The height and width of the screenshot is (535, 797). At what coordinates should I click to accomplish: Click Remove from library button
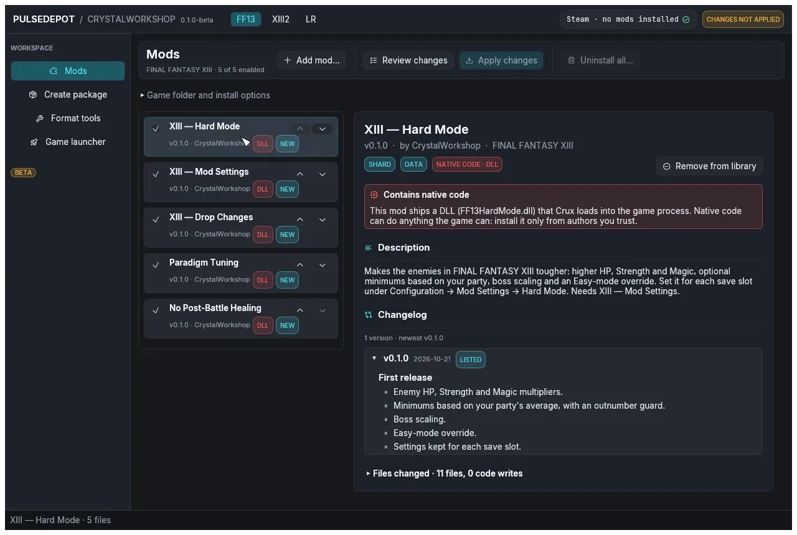[x=709, y=166]
